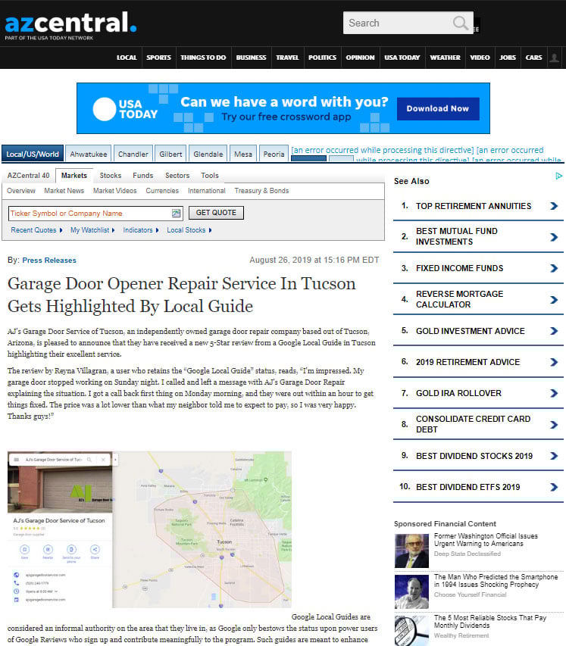Open USA TODAY in the nav bar
566x646 pixels.
[x=402, y=58]
